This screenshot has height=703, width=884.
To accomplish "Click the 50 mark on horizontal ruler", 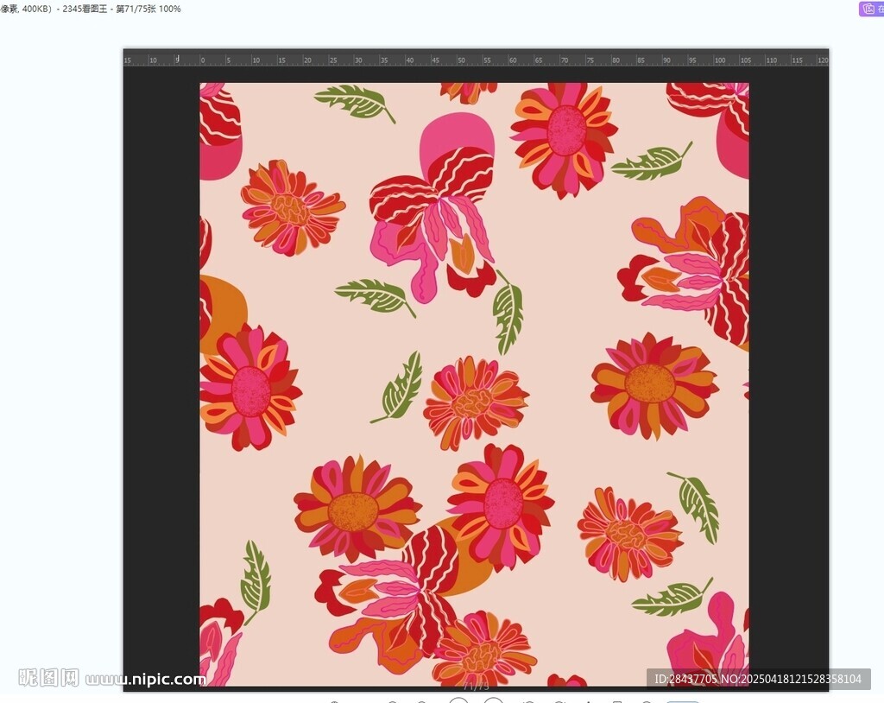I will pos(461,60).
